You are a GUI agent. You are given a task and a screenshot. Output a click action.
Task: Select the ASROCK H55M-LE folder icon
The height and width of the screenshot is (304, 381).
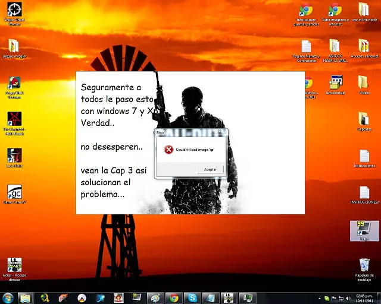pyautogui.click(x=335, y=50)
